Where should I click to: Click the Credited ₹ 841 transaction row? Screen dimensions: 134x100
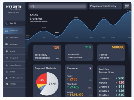tap(111, 87)
